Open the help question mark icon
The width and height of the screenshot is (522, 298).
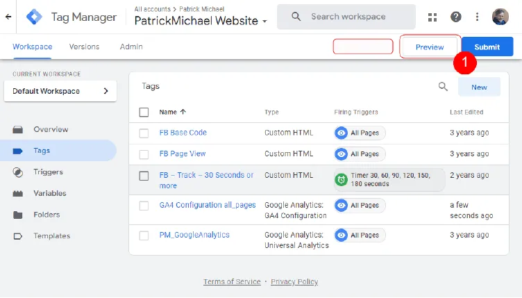(x=455, y=17)
